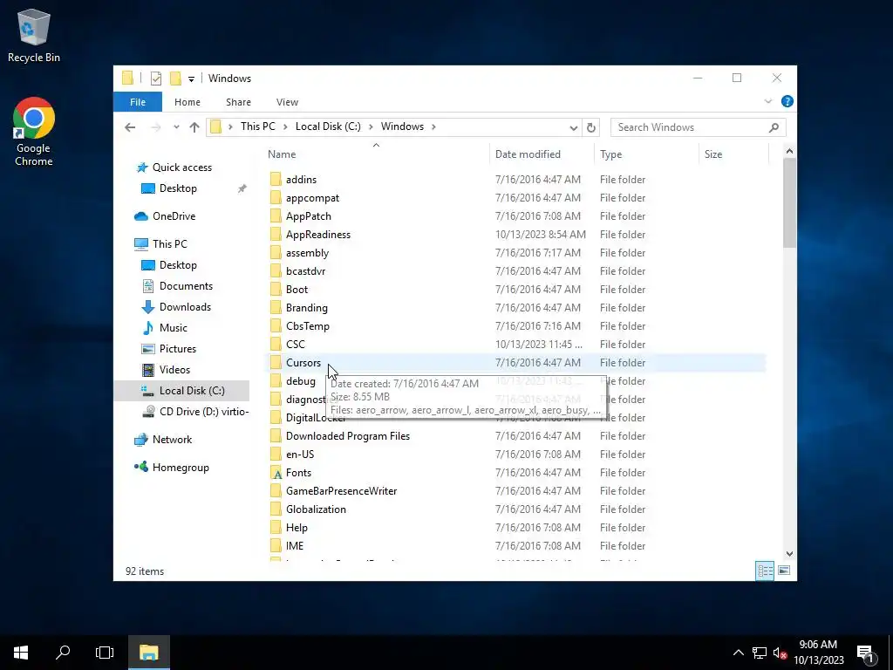This screenshot has width=893, height=670.
Task: Open the Recycle Bin desktop icon
Action: point(34,35)
